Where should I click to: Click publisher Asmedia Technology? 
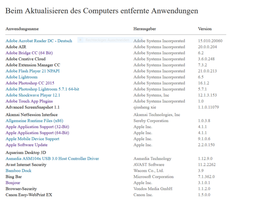click(153, 159)
